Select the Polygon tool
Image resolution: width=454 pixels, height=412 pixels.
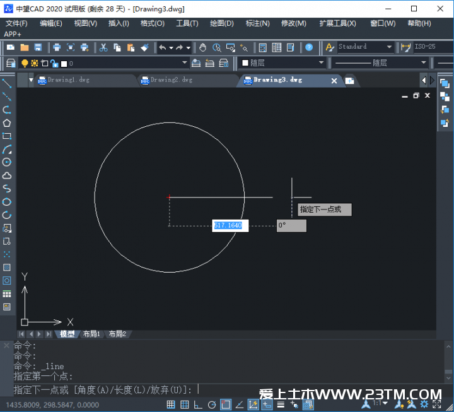[7, 123]
